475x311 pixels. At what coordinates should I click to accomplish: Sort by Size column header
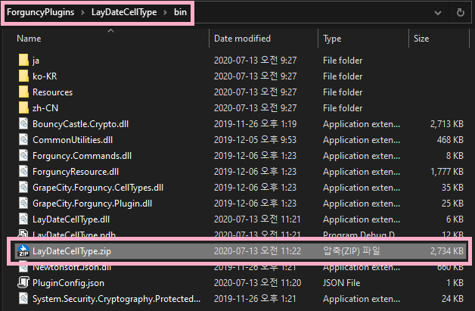(422, 38)
